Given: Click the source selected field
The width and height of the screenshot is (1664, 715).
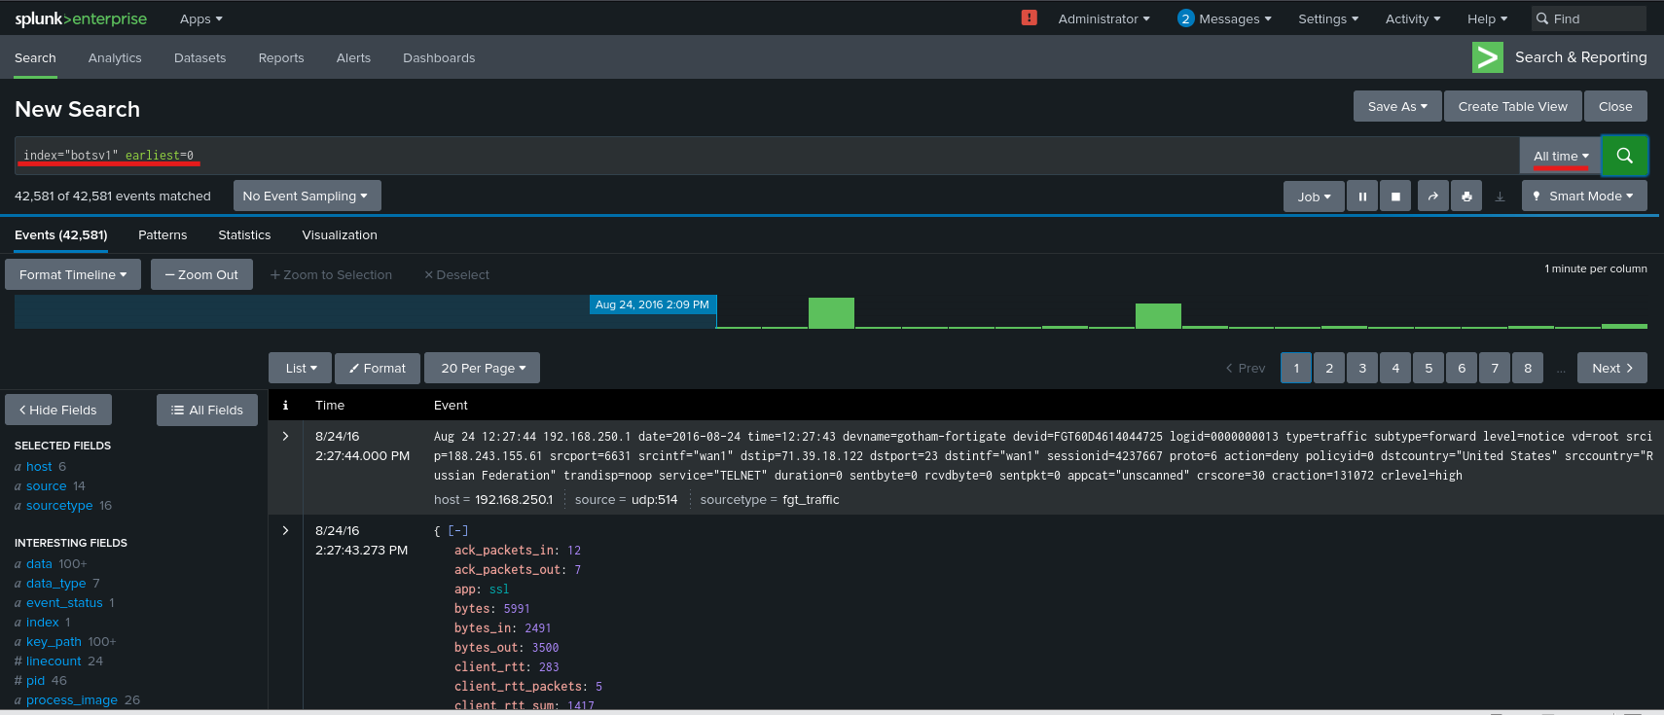Looking at the screenshot, I should tap(47, 485).
